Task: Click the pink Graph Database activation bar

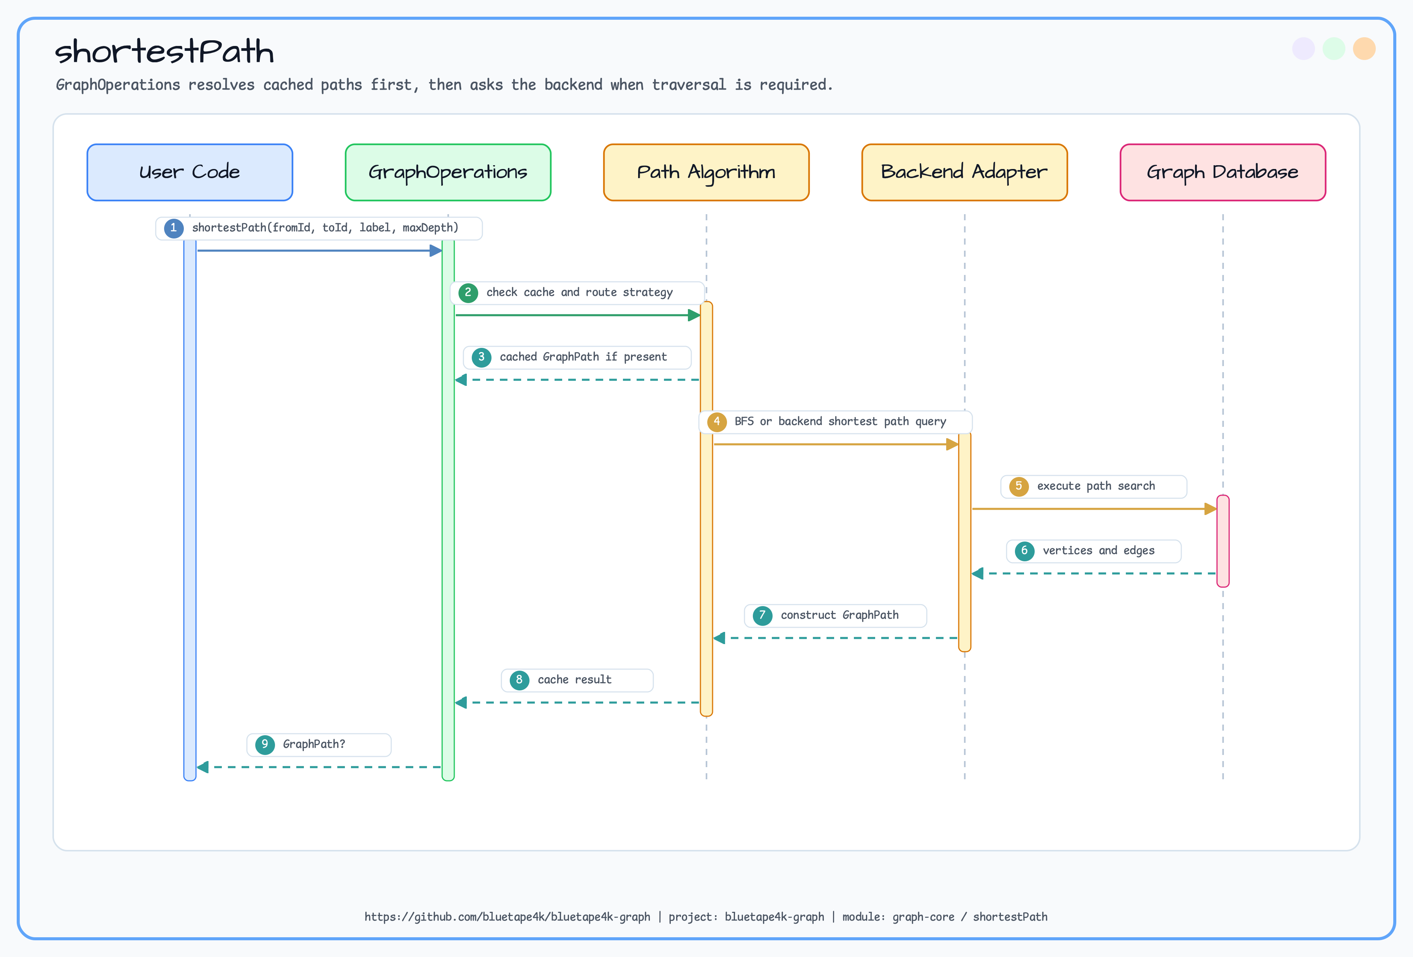Action: pos(1223,541)
